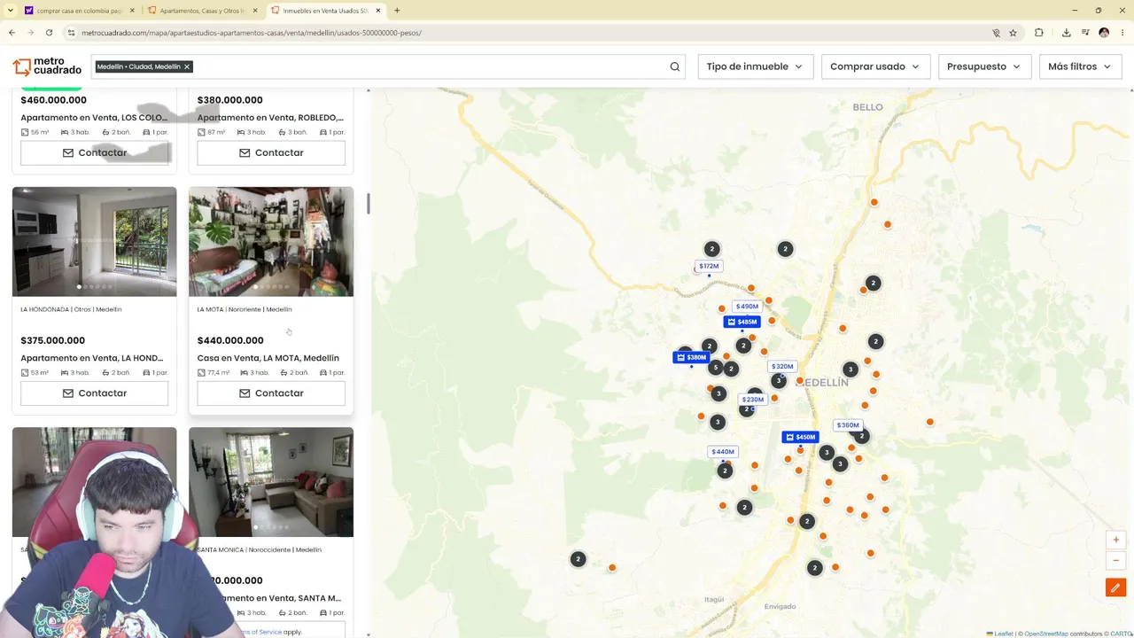The height and width of the screenshot is (638, 1134).
Task: Zoom out on the map
Action: point(1115,560)
